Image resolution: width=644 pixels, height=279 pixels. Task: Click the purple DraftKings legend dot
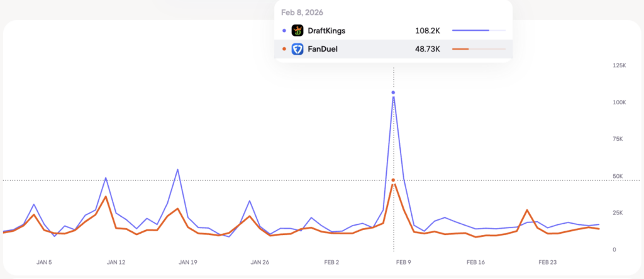pyautogui.click(x=284, y=30)
